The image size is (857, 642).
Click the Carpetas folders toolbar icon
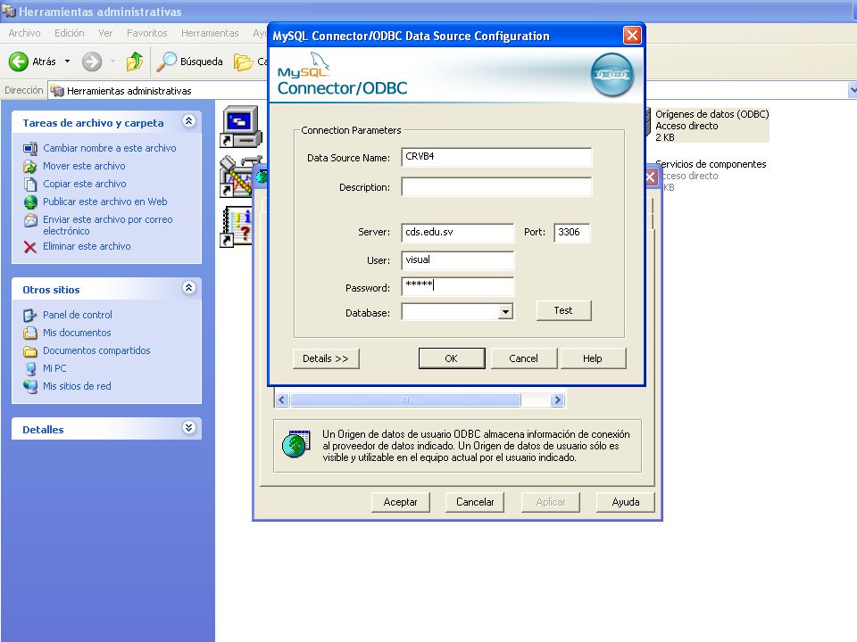[x=243, y=62]
